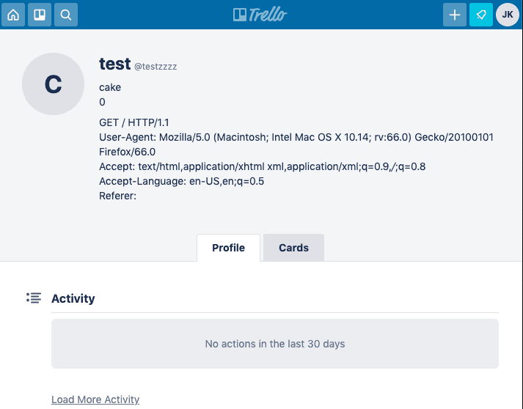Click the Trello logo in the header

pyautogui.click(x=260, y=15)
